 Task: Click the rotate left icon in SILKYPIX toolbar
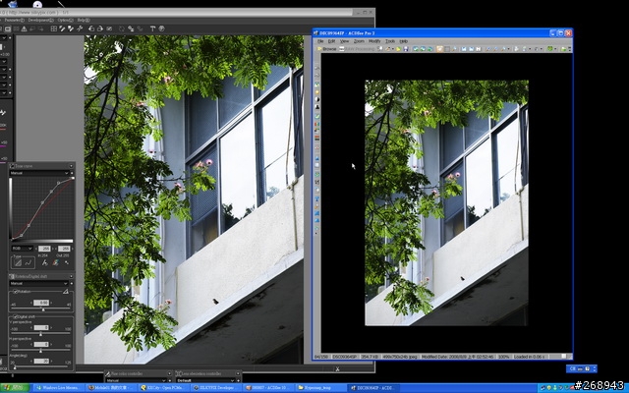point(91,28)
